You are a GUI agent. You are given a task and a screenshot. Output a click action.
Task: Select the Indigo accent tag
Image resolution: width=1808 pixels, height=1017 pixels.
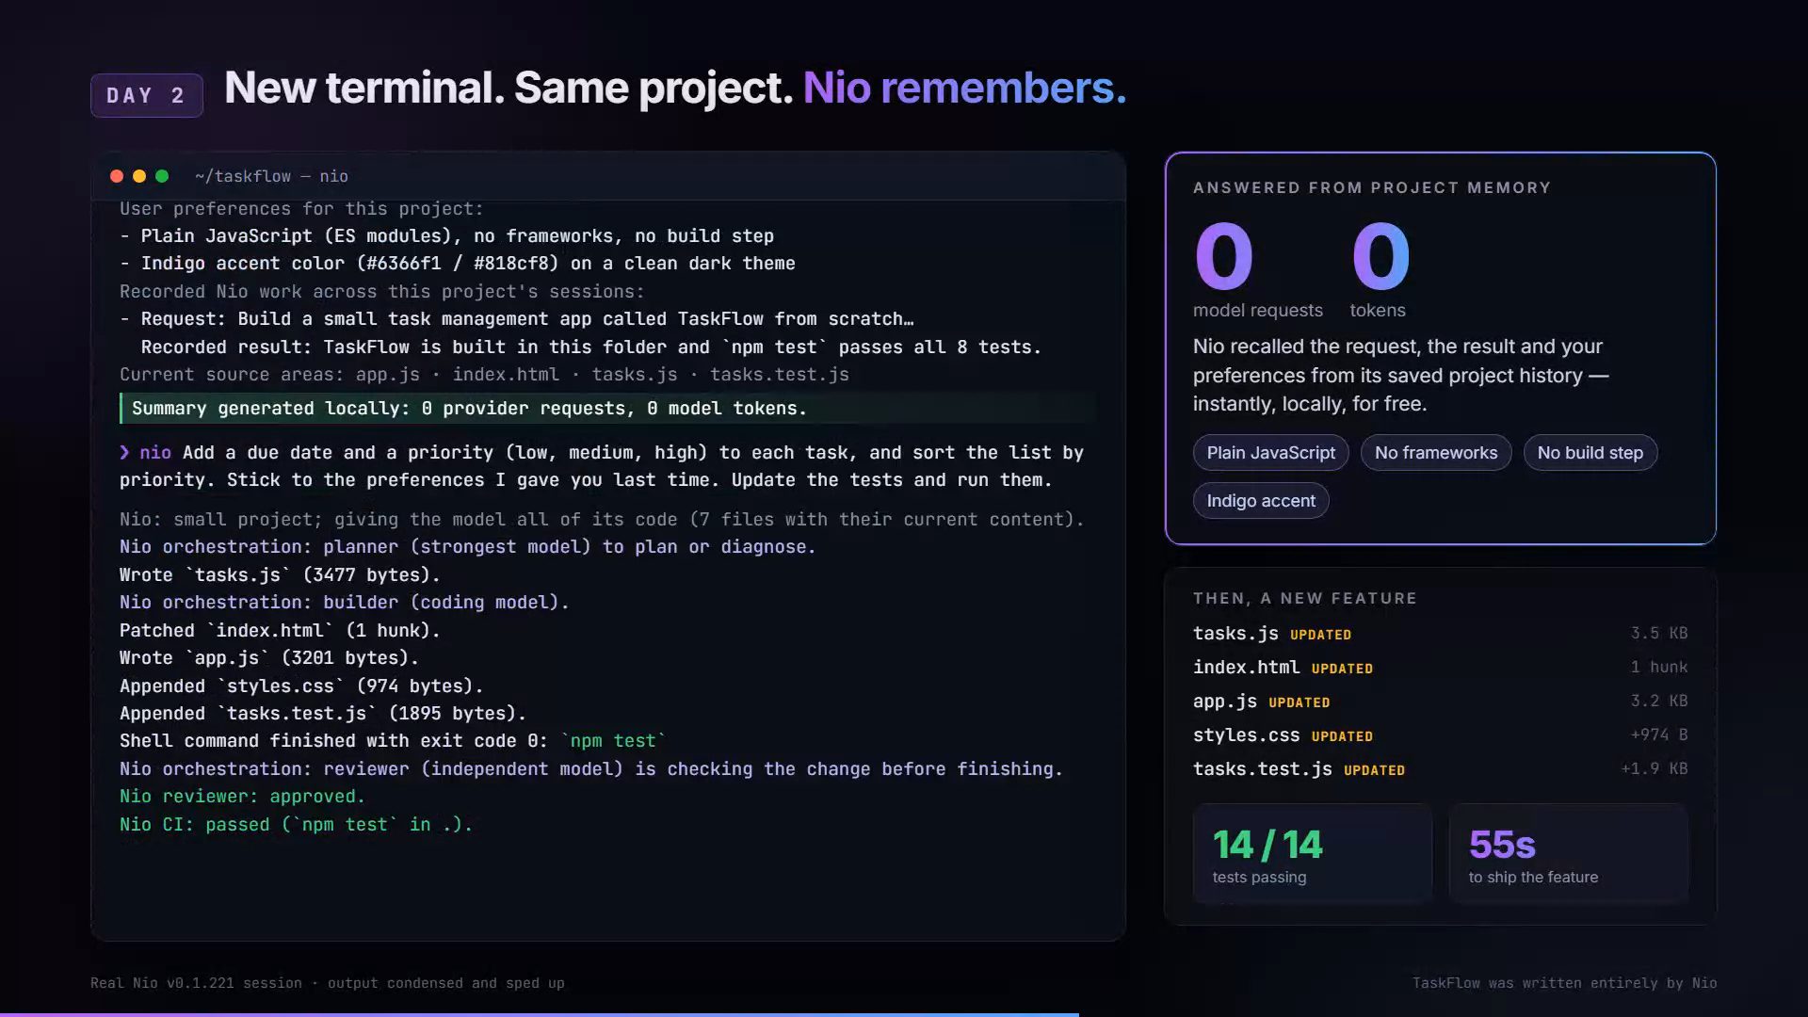(1261, 501)
